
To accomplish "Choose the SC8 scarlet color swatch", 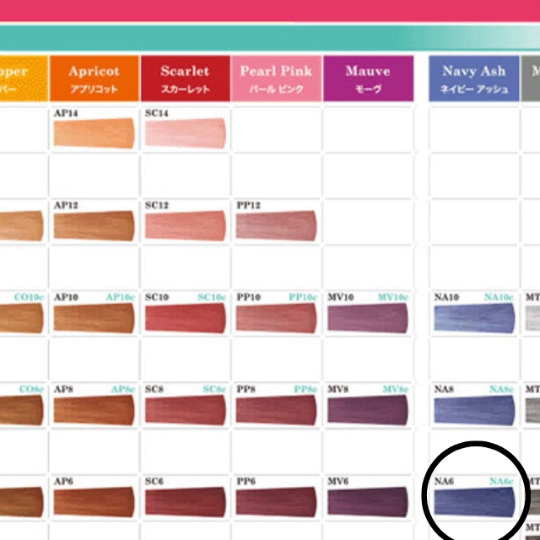I will pos(185,409).
